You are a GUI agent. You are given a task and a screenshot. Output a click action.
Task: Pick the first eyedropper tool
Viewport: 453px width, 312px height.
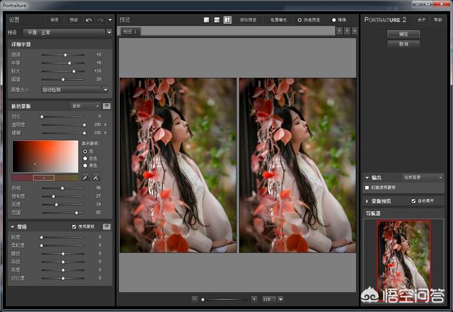(86, 177)
